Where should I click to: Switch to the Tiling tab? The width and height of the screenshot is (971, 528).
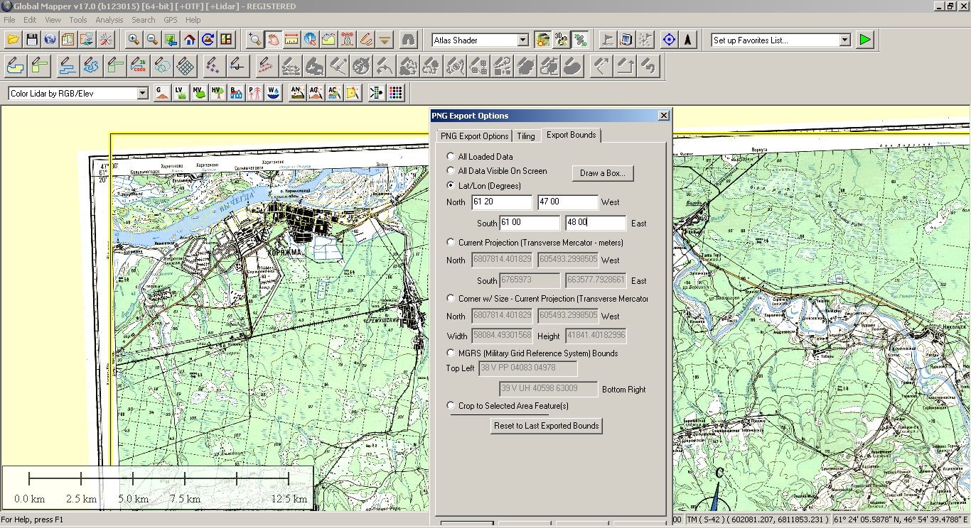(x=526, y=136)
